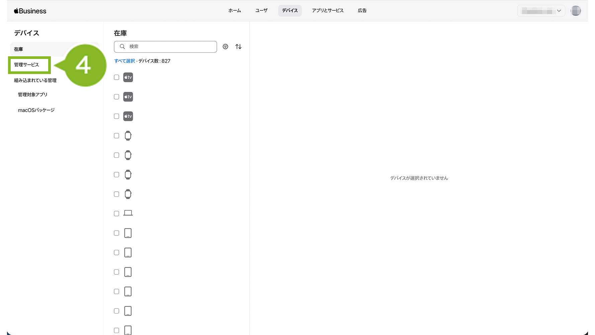Click the filter icon beside search
This screenshot has height=335, width=595.
click(x=225, y=47)
